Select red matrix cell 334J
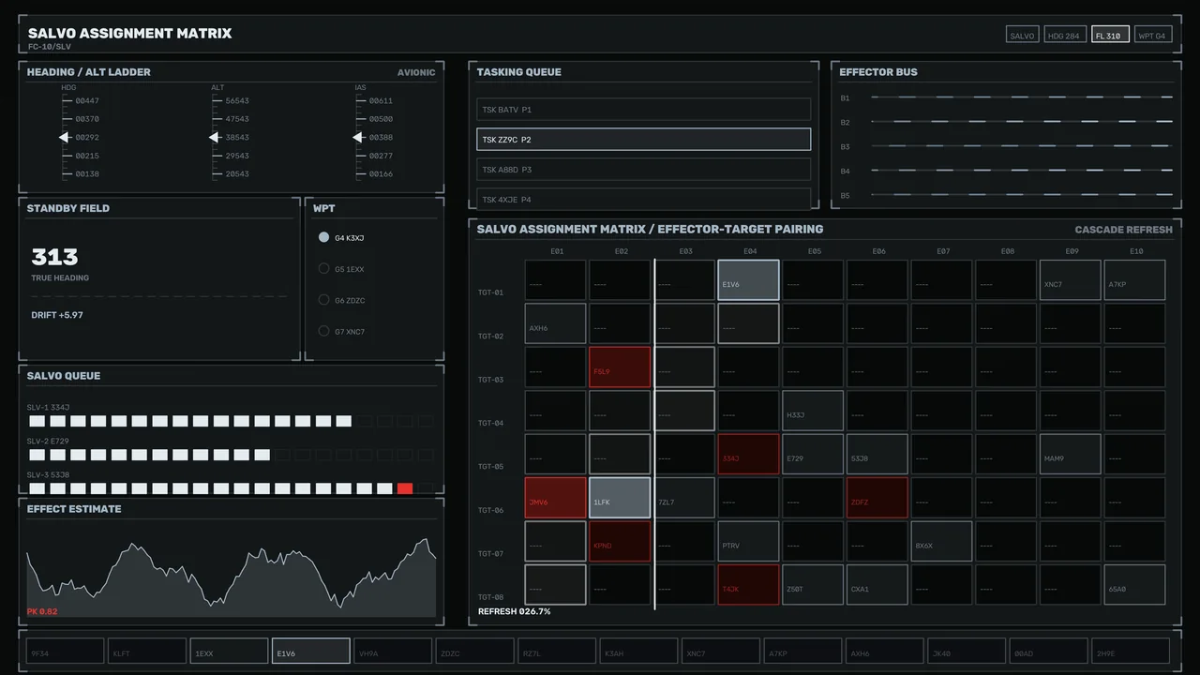The height and width of the screenshot is (675, 1200). click(748, 454)
